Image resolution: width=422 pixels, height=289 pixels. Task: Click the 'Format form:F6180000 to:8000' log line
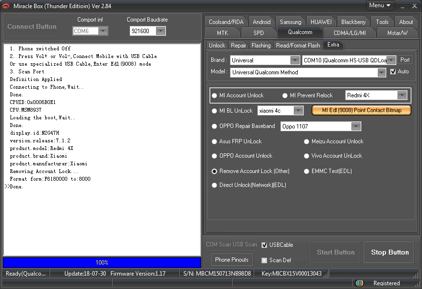[50, 179]
